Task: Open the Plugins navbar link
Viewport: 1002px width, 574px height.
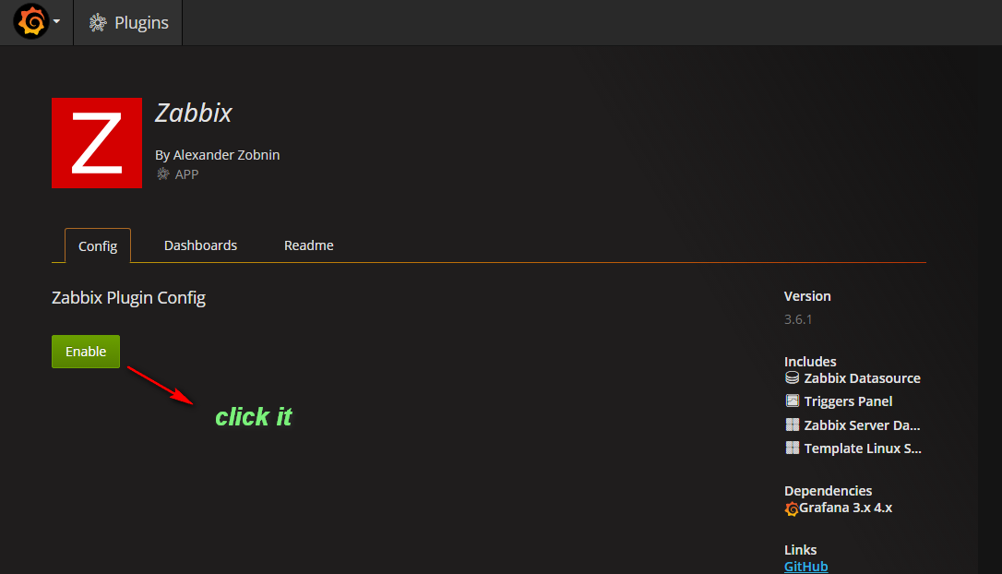Action: pyautogui.click(x=128, y=22)
